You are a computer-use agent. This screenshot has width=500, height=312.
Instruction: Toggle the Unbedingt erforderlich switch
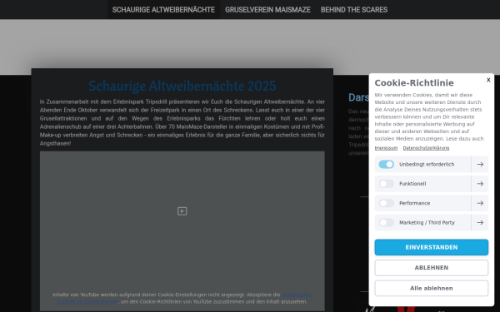click(386, 164)
